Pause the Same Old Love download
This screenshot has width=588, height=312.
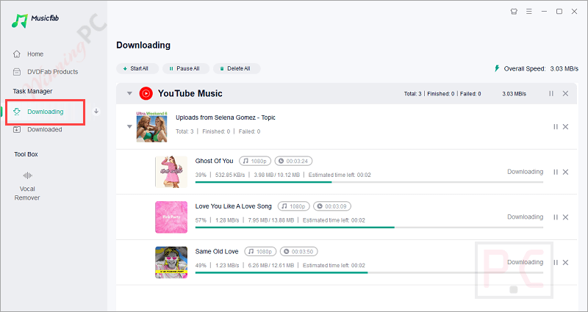pos(556,263)
